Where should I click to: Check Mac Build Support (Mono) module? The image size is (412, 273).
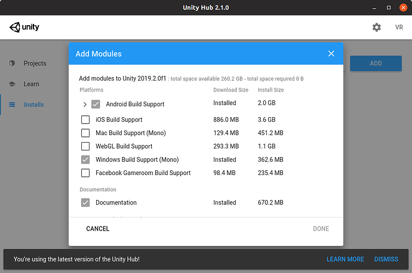[x=85, y=133]
